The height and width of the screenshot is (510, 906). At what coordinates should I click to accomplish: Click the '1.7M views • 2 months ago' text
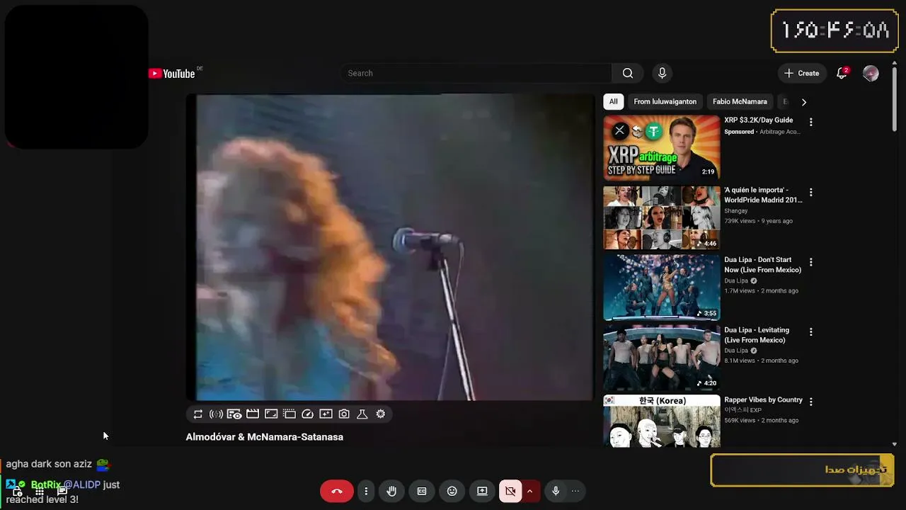[761, 291]
